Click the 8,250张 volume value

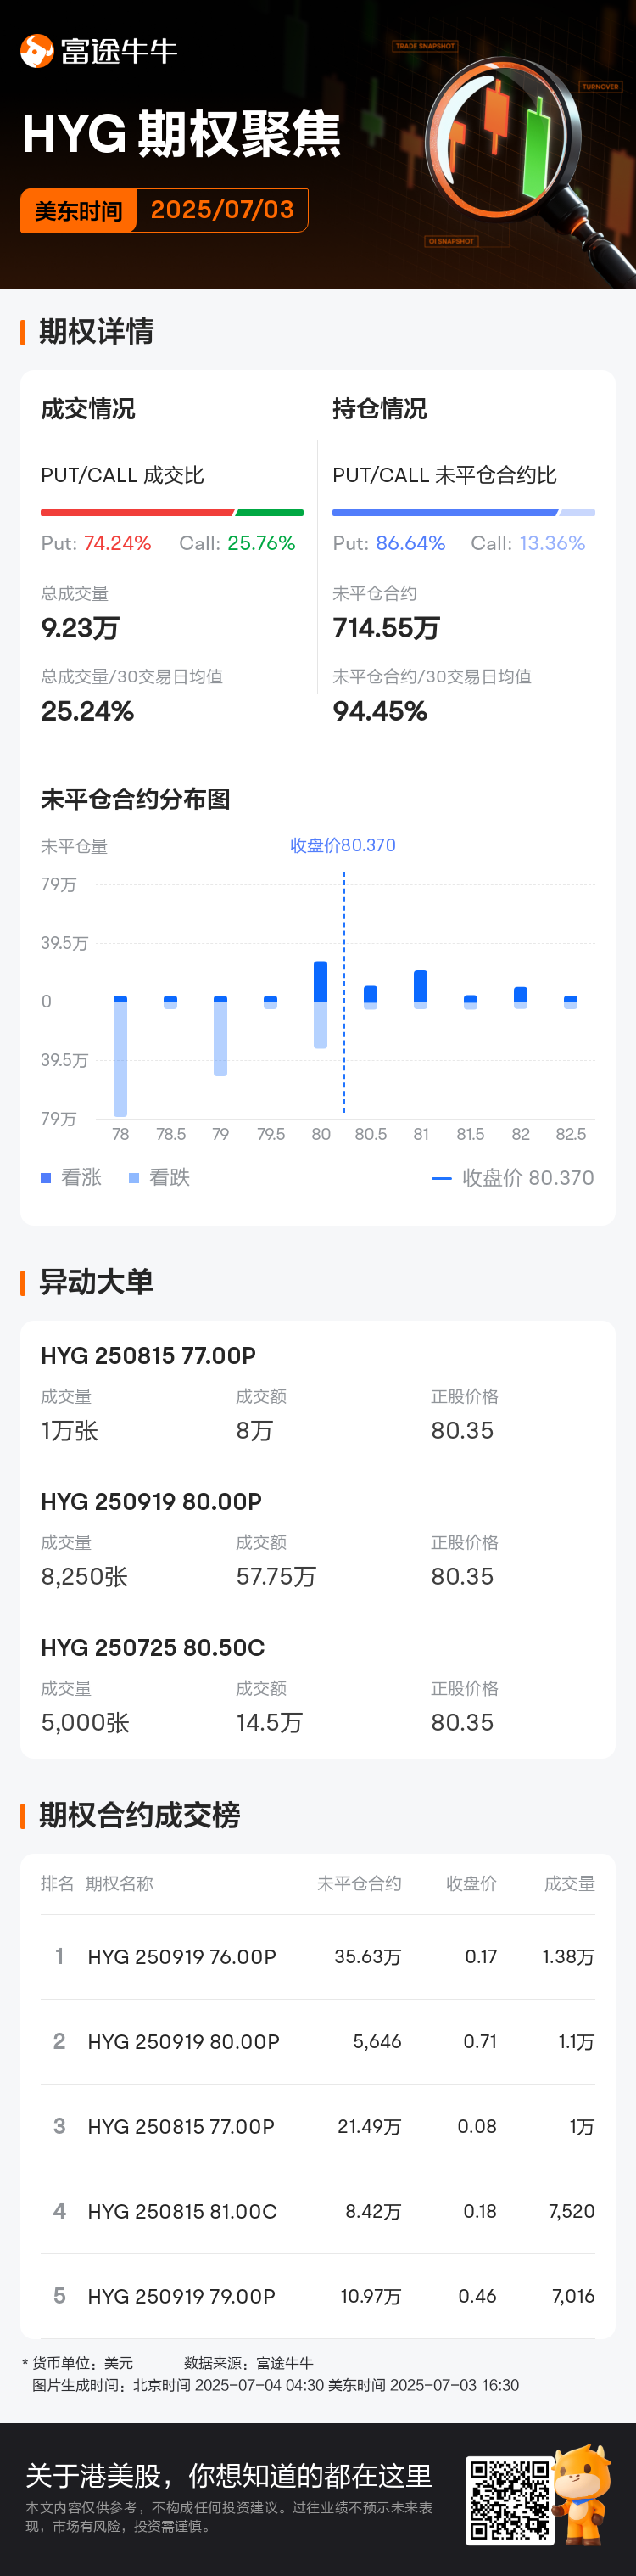click(x=84, y=1577)
